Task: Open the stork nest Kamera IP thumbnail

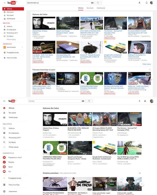Action: tap(92, 47)
